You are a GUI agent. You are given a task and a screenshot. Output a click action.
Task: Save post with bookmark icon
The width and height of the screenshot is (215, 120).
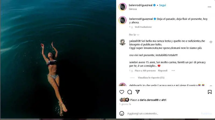click(x=210, y=92)
